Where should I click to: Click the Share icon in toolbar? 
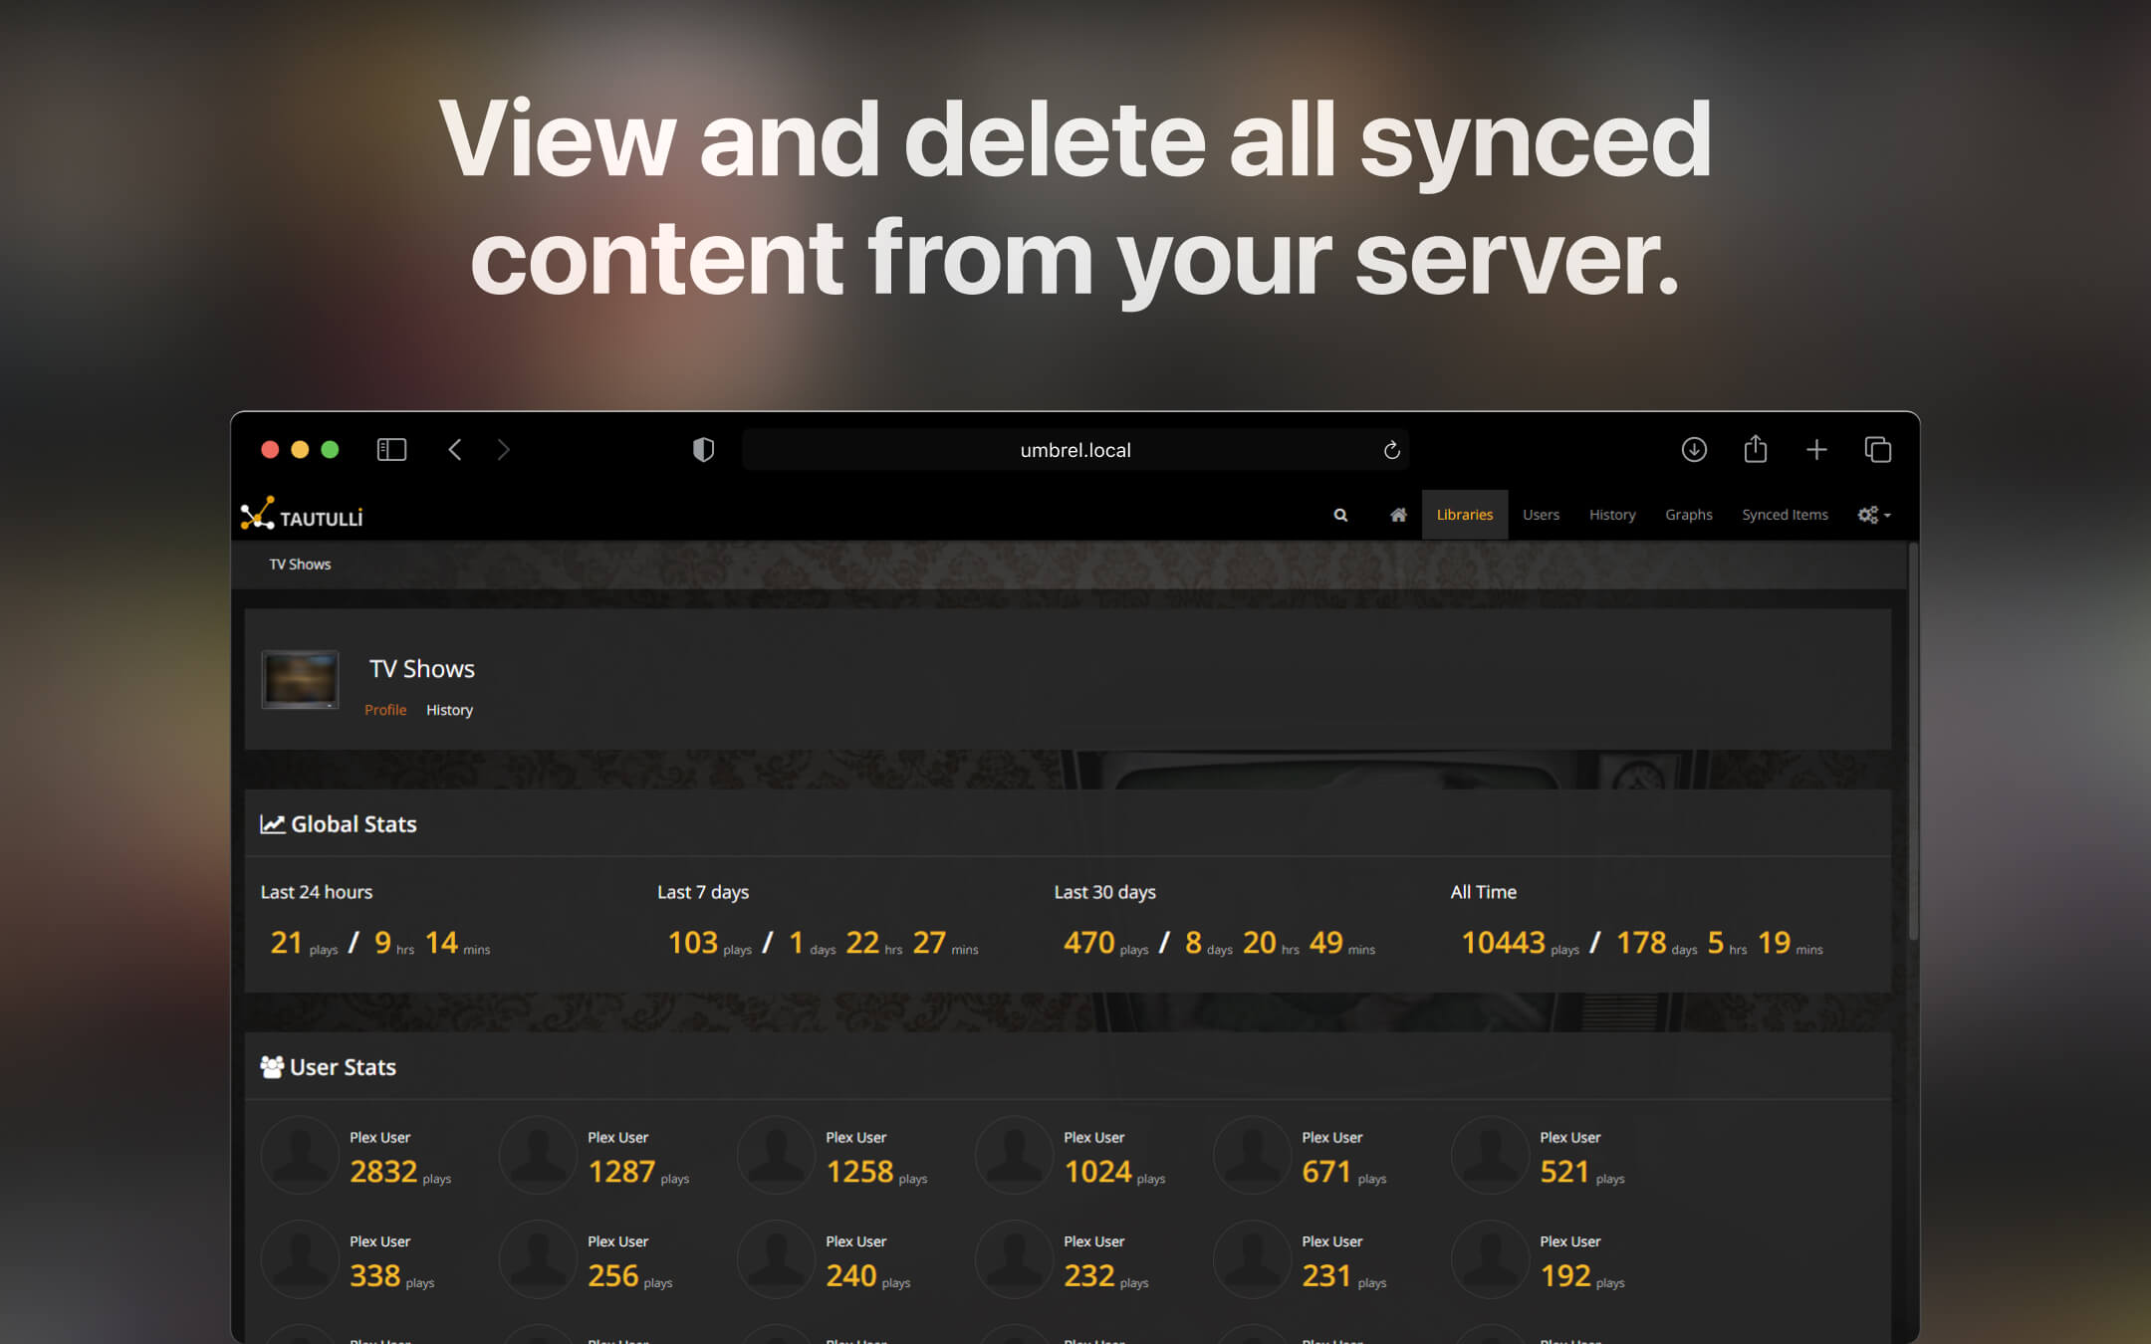(x=1755, y=450)
